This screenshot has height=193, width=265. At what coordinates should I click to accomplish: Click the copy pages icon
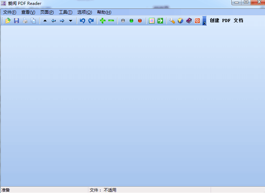33,21
